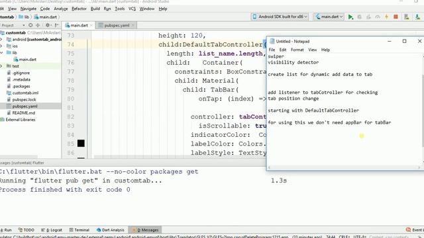Viewport: 424px width, 238px height.
Task: Select main.dart in project tree
Action: (x=25, y=59)
